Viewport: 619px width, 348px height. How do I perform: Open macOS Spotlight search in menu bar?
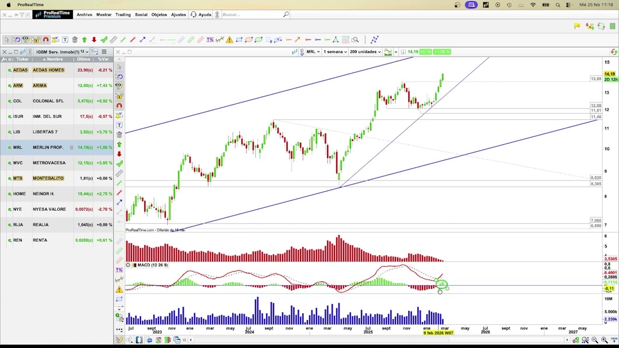point(558,5)
